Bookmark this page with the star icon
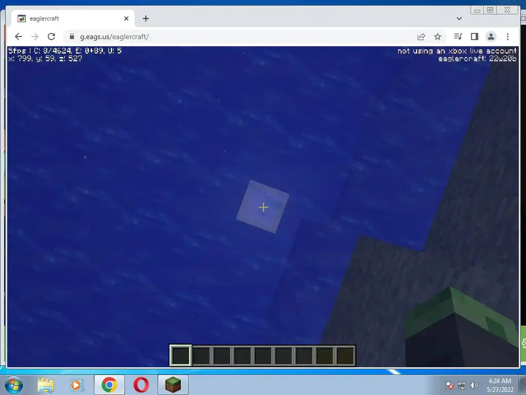The image size is (526, 395). pos(438,37)
